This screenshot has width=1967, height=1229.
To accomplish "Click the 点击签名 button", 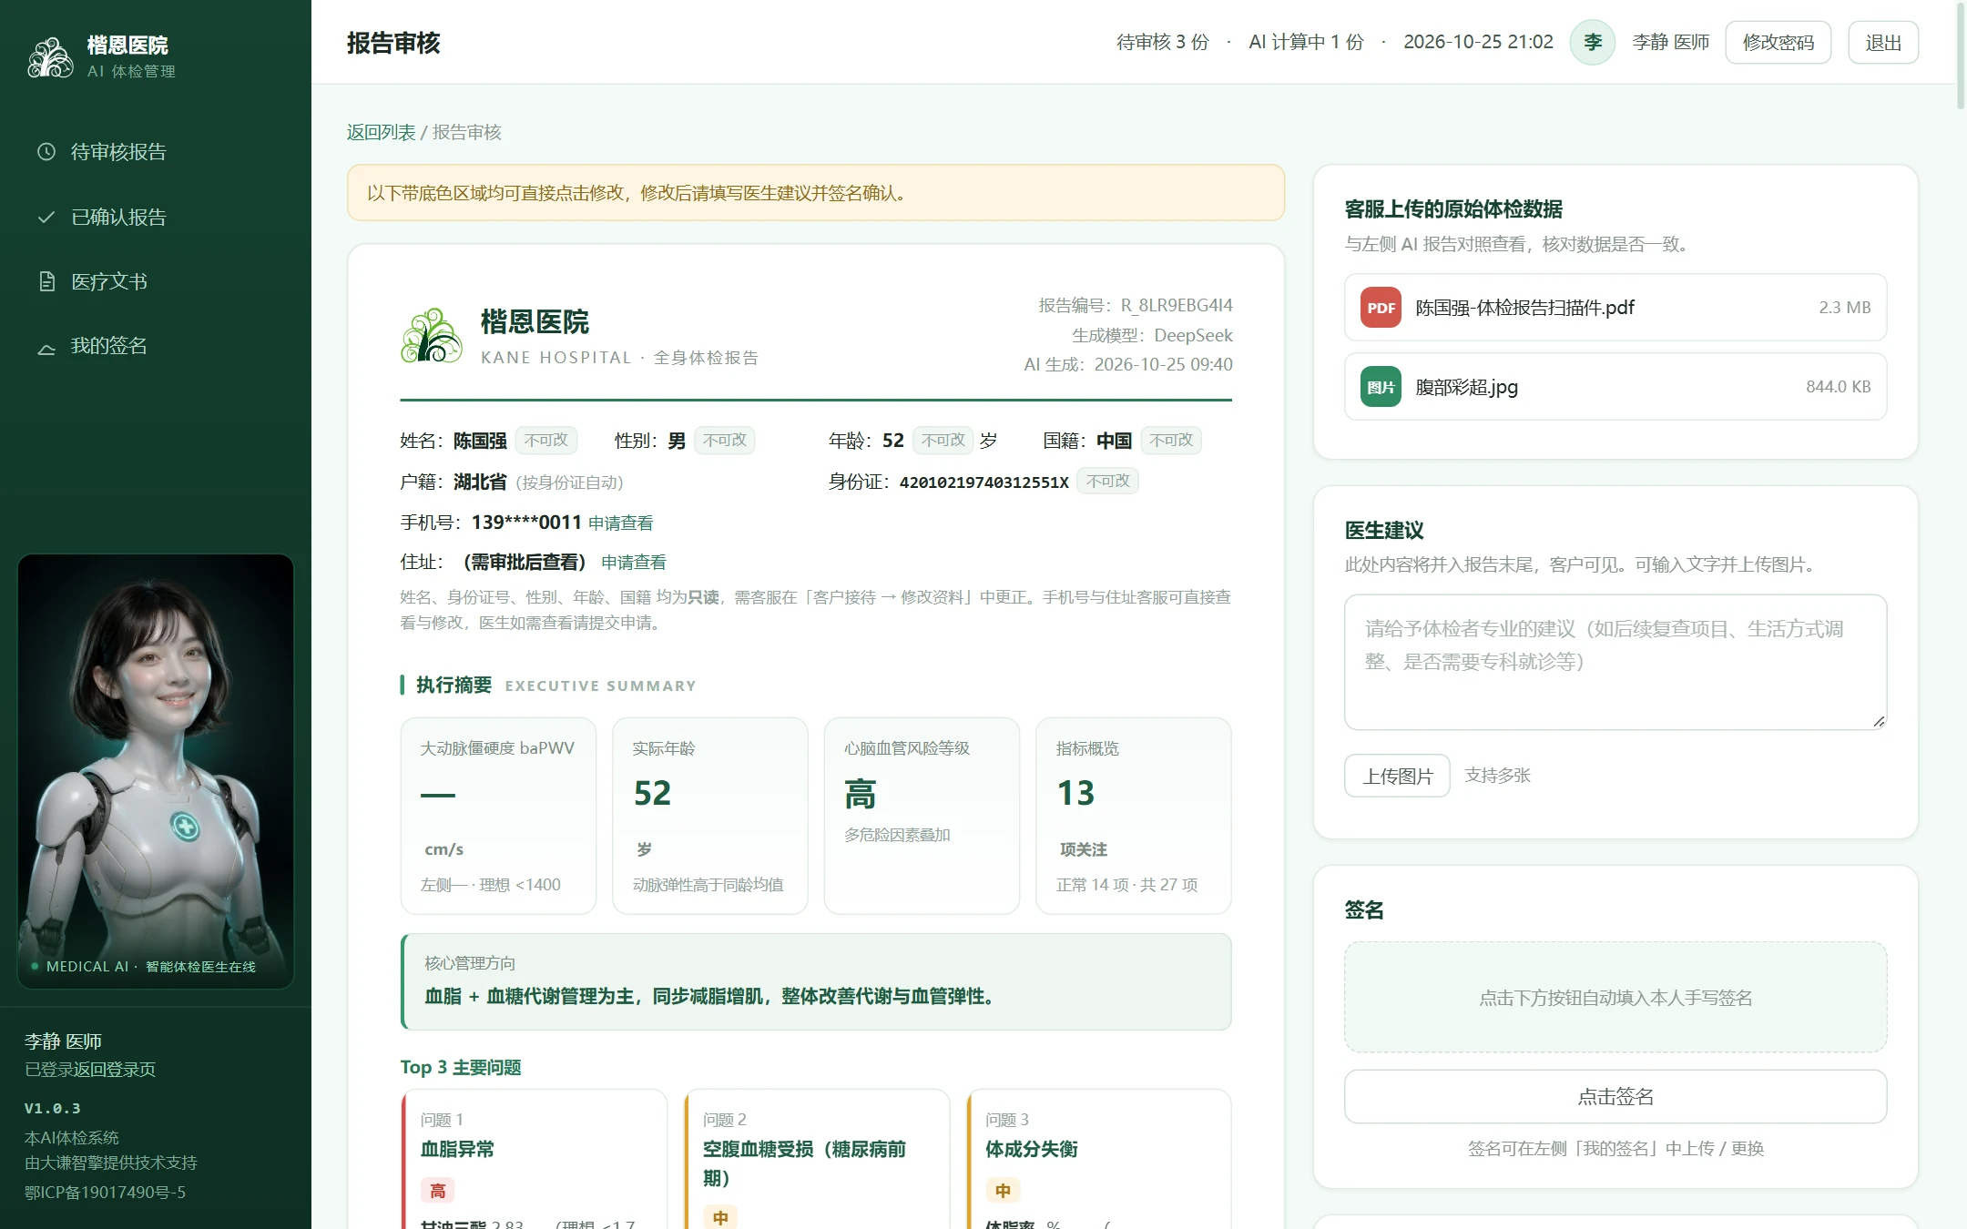I will 1615,1097.
